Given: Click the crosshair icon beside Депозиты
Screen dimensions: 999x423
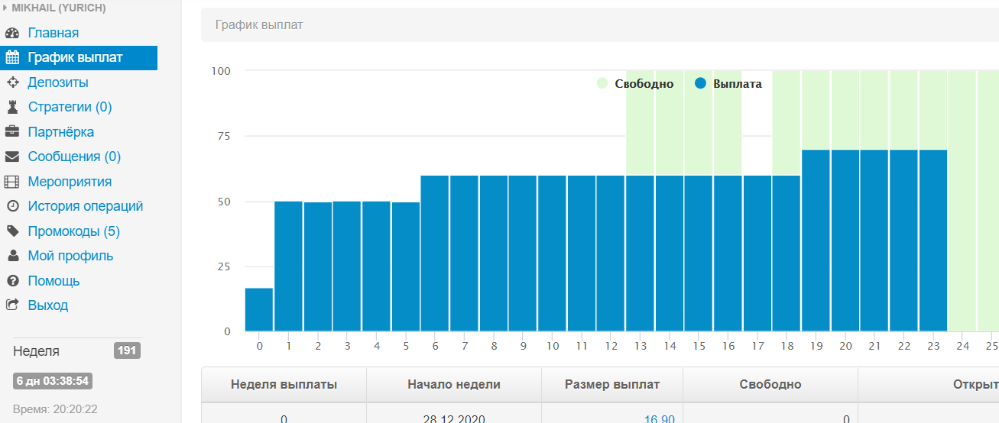Looking at the screenshot, I should (11, 82).
